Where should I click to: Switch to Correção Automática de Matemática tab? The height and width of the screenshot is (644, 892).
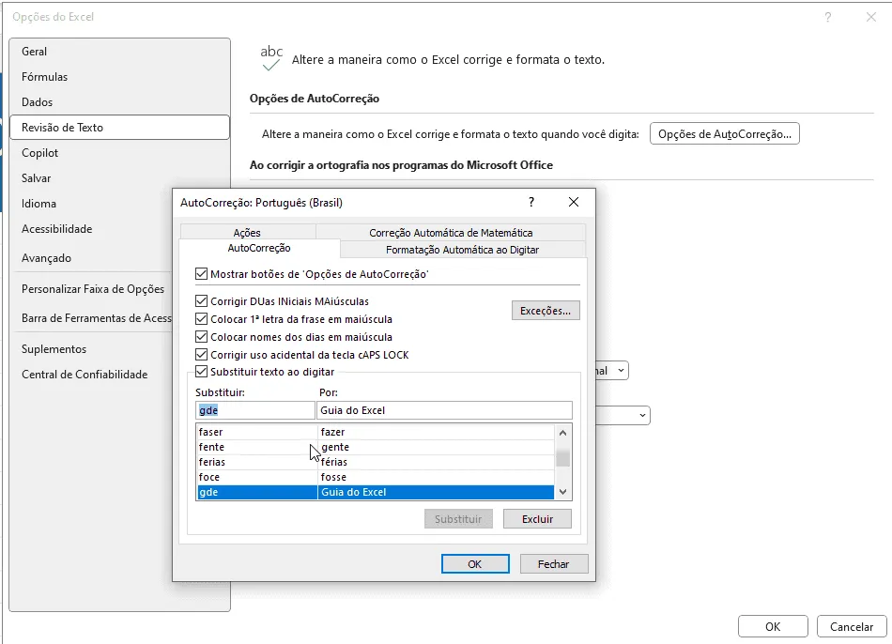pyautogui.click(x=451, y=232)
